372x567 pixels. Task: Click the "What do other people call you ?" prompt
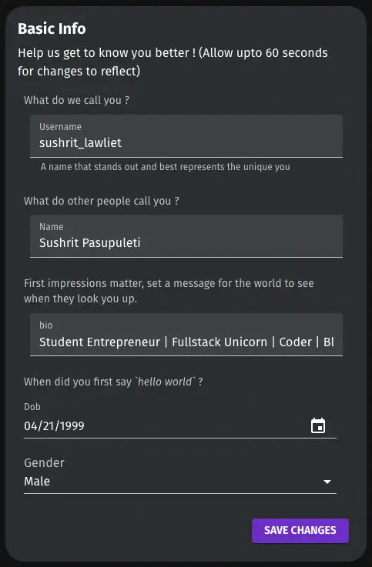click(102, 201)
